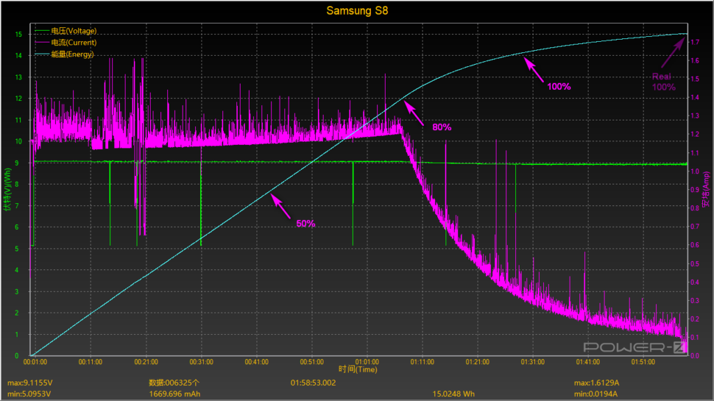Select the 00:11:00 time axis label
This screenshot has width=714, height=401.
point(90,362)
